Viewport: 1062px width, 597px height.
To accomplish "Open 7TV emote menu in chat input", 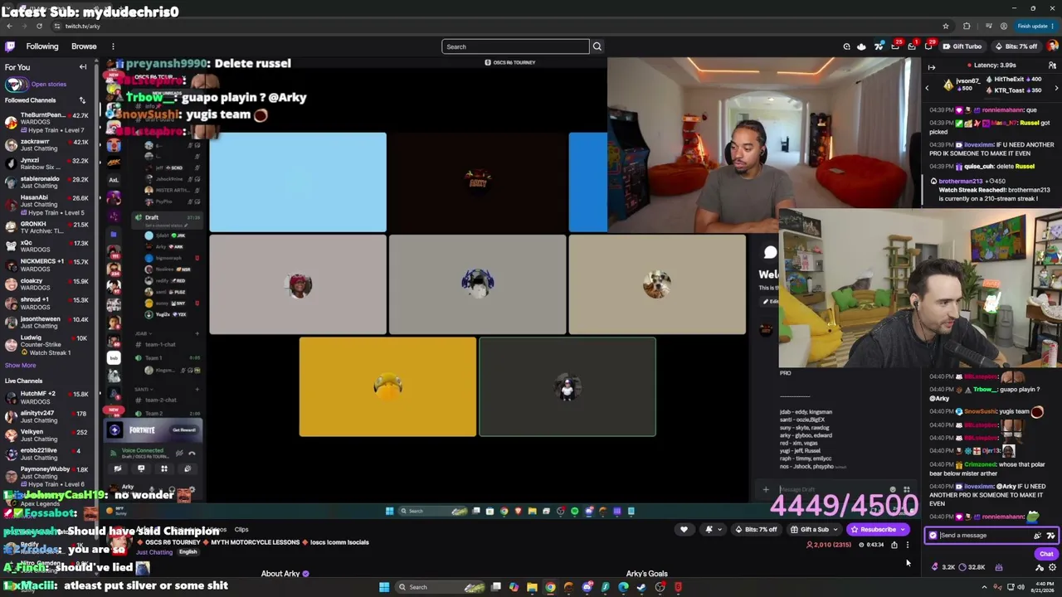I will pos(1050,536).
